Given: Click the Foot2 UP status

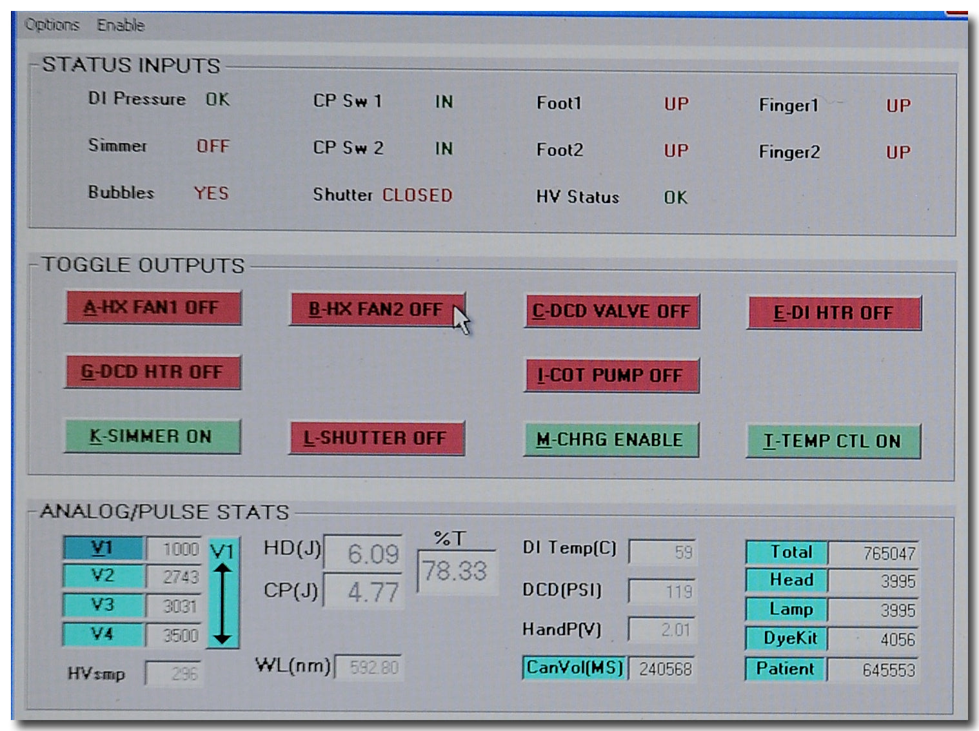Looking at the screenshot, I should [677, 151].
